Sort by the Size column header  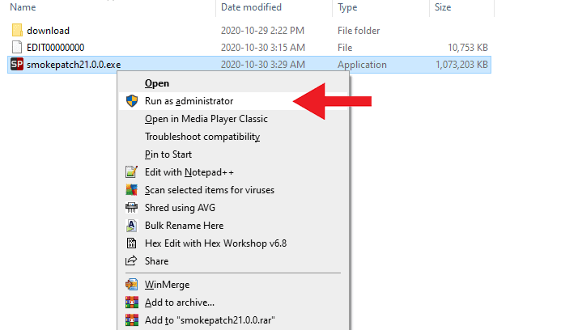click(x=442, y=7)
